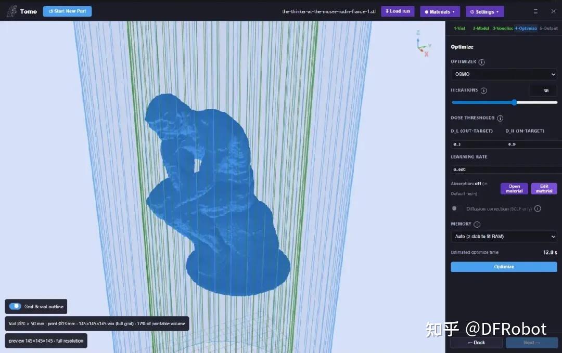
Task: Click the Iterations number field
Action: click(543, 90)
